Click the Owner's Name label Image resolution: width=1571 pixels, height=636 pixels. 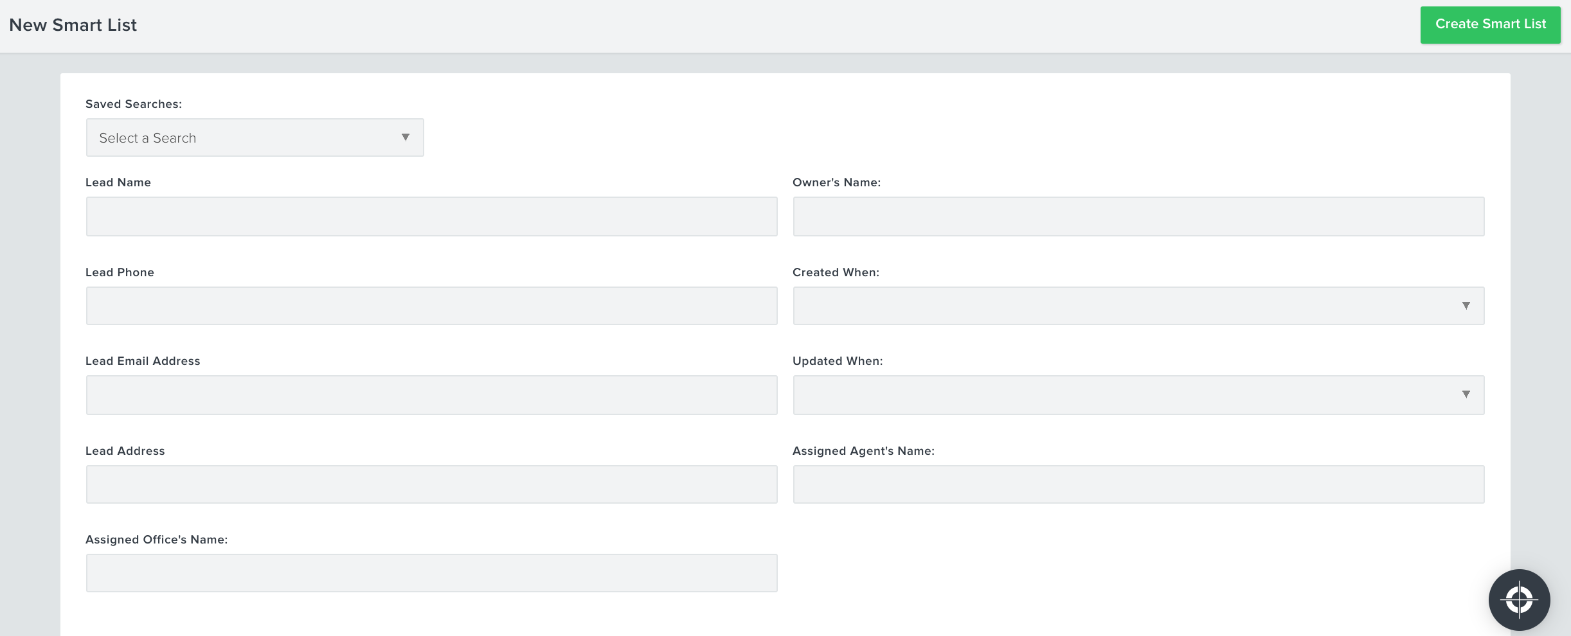click(836, 182)
